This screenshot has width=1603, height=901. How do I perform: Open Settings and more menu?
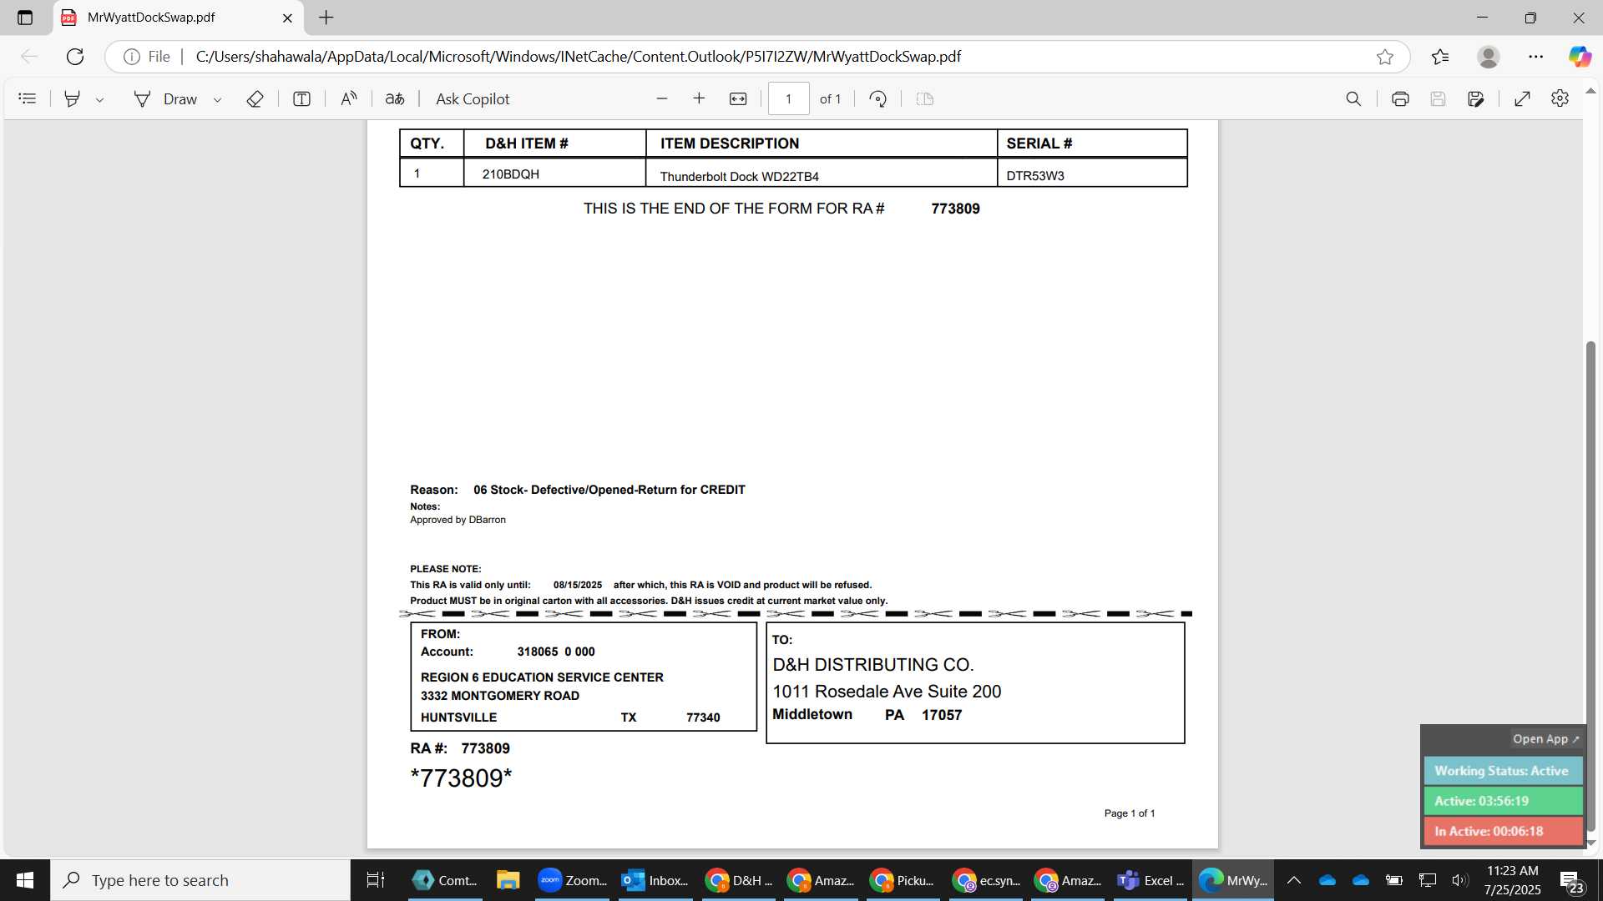(x=1536, y=57)
